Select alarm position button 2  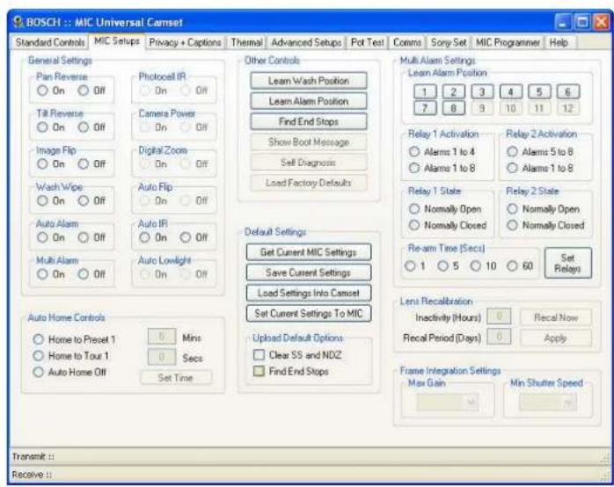click(453, 92)
